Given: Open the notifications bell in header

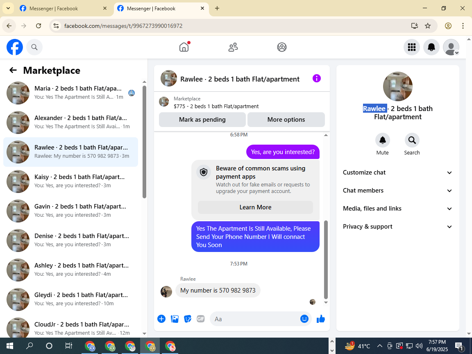Looking at the screenshot, I should 431,47.
